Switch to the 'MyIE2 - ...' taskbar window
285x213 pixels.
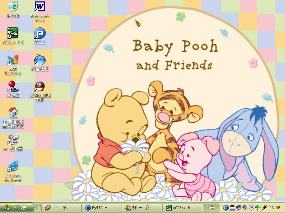(102, 208)
